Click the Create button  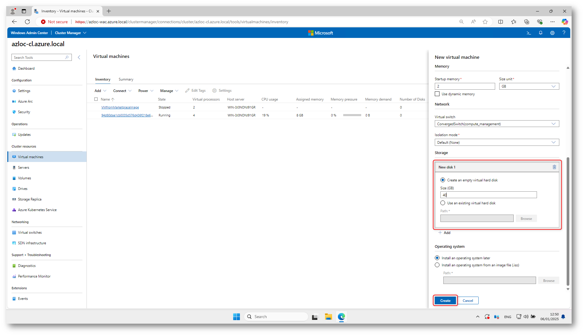click(445, 300)
